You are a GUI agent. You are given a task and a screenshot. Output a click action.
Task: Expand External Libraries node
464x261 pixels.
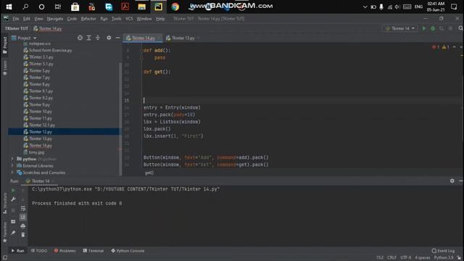pyautogui.click(x=12, y=166)
